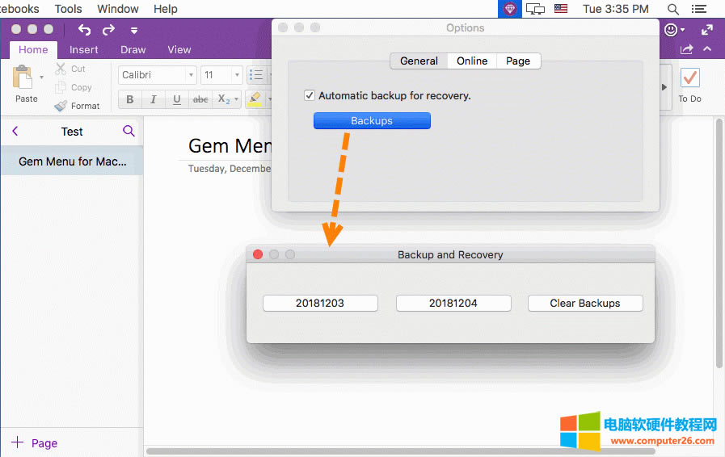Click the Share icon in the ribbon
725x457 pixels.
687,50
